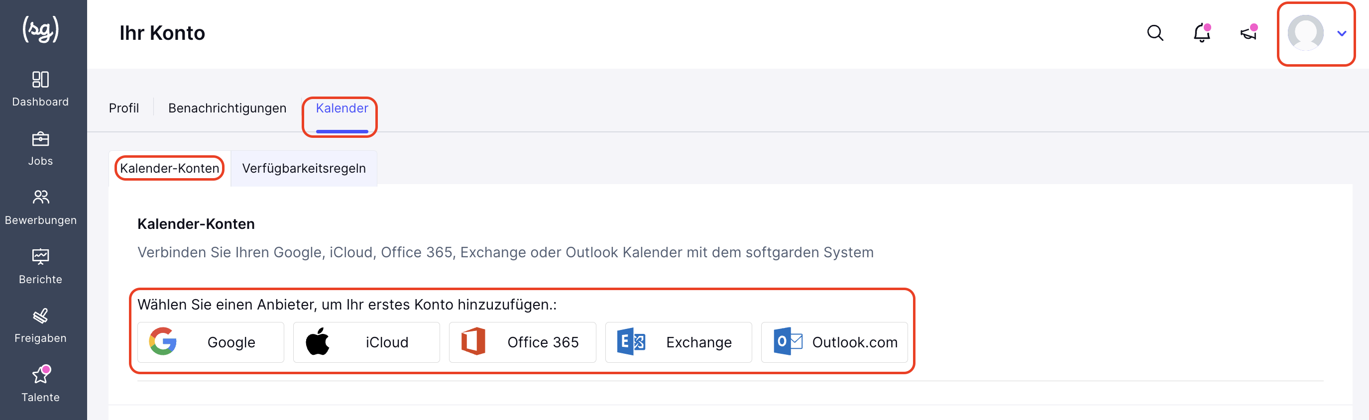Click the search magnifier icon
Viewport: 1369px width, 420px height.
point(1155,33)
